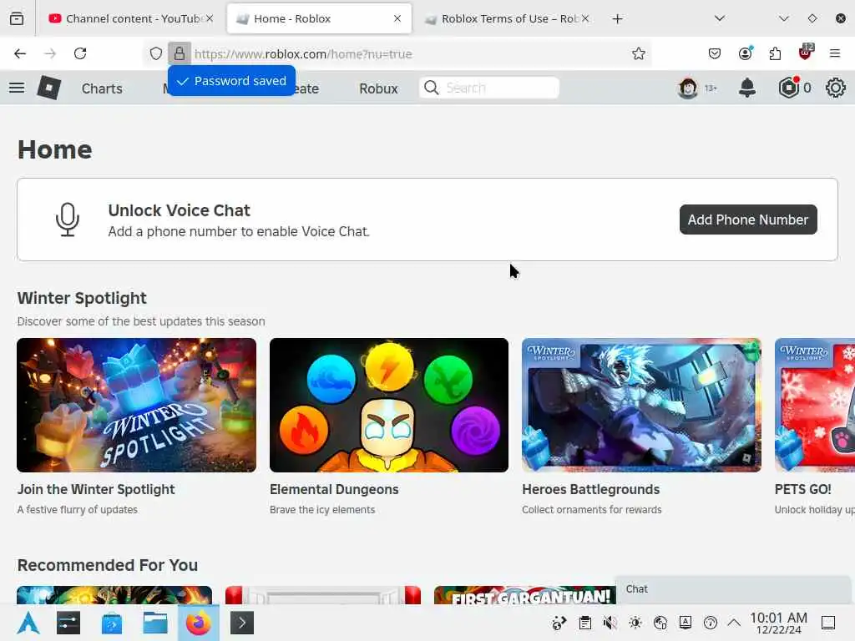This screenshot has height=641, width=855.
Task: Close the Roblox Terms of Use tab
Action: [585, 18]
